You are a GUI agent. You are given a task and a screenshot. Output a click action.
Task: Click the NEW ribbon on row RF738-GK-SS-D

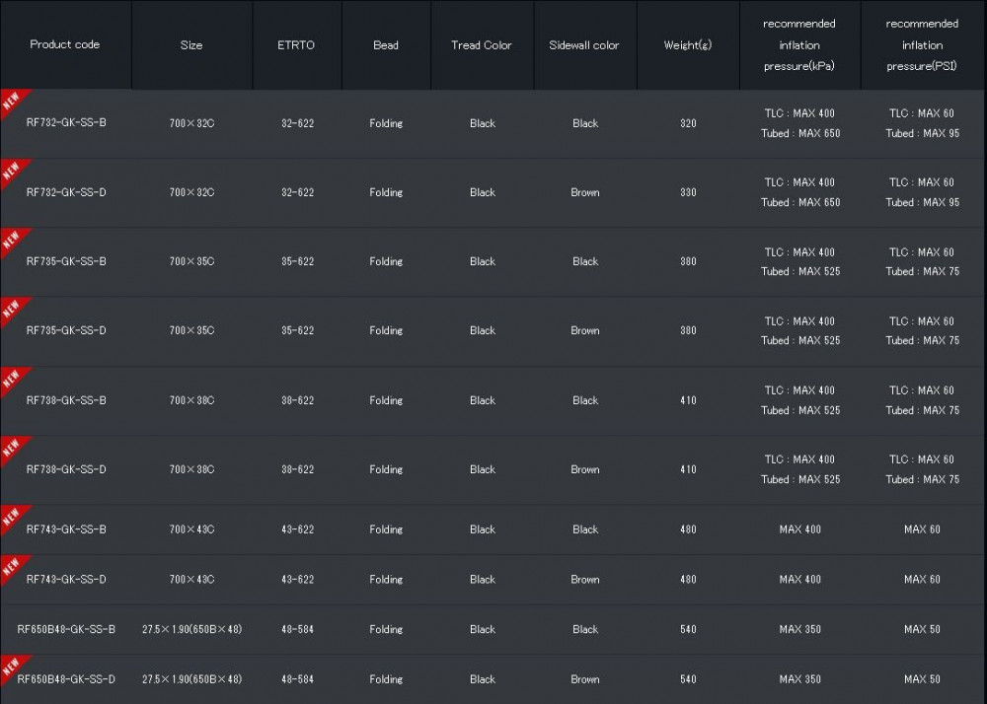coord(11,447)
